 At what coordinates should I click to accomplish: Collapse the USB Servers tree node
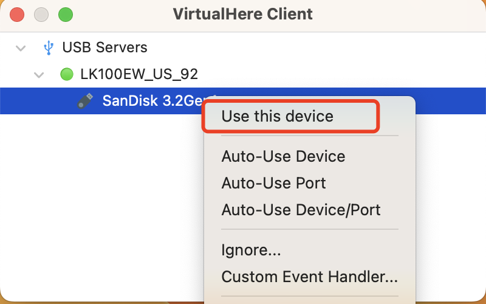click(x=22, y=47)
